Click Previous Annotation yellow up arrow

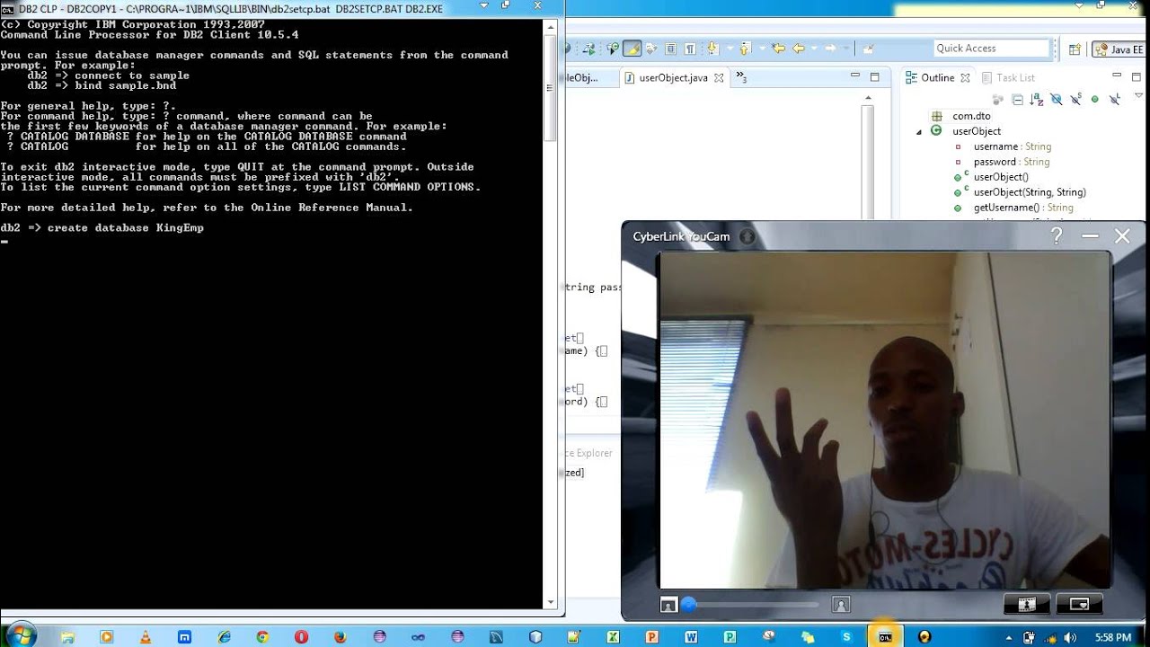pyautogui.click(x=745, y=49)
